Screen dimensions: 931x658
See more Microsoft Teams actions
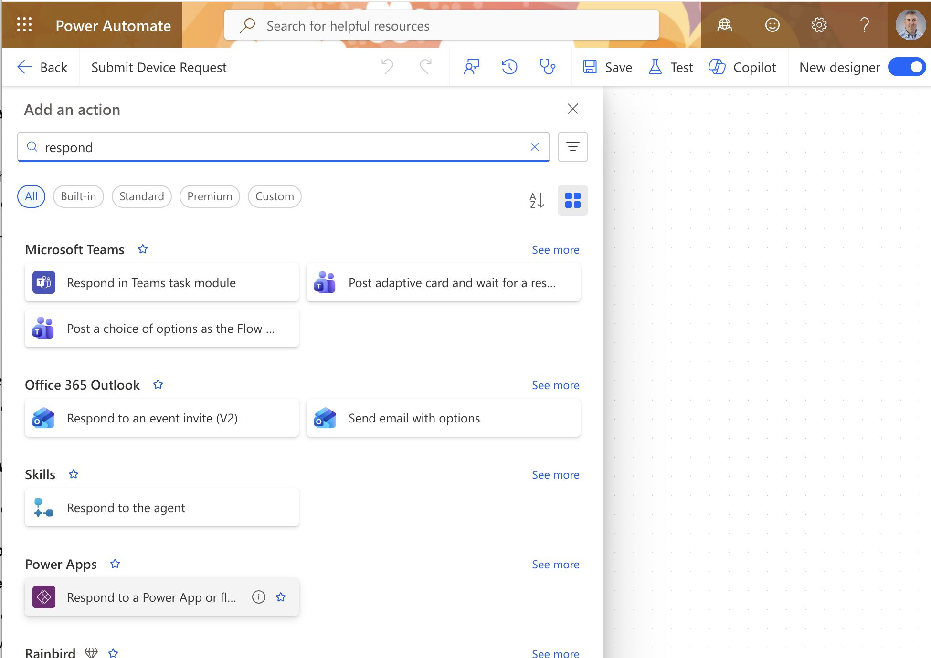click(x=555, y=250)
